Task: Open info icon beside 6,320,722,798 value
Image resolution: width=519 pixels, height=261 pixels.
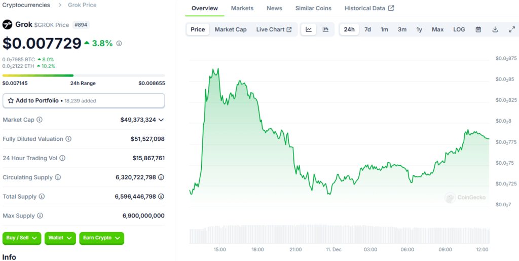Action: pyautogui.click(x=161, y=177)
